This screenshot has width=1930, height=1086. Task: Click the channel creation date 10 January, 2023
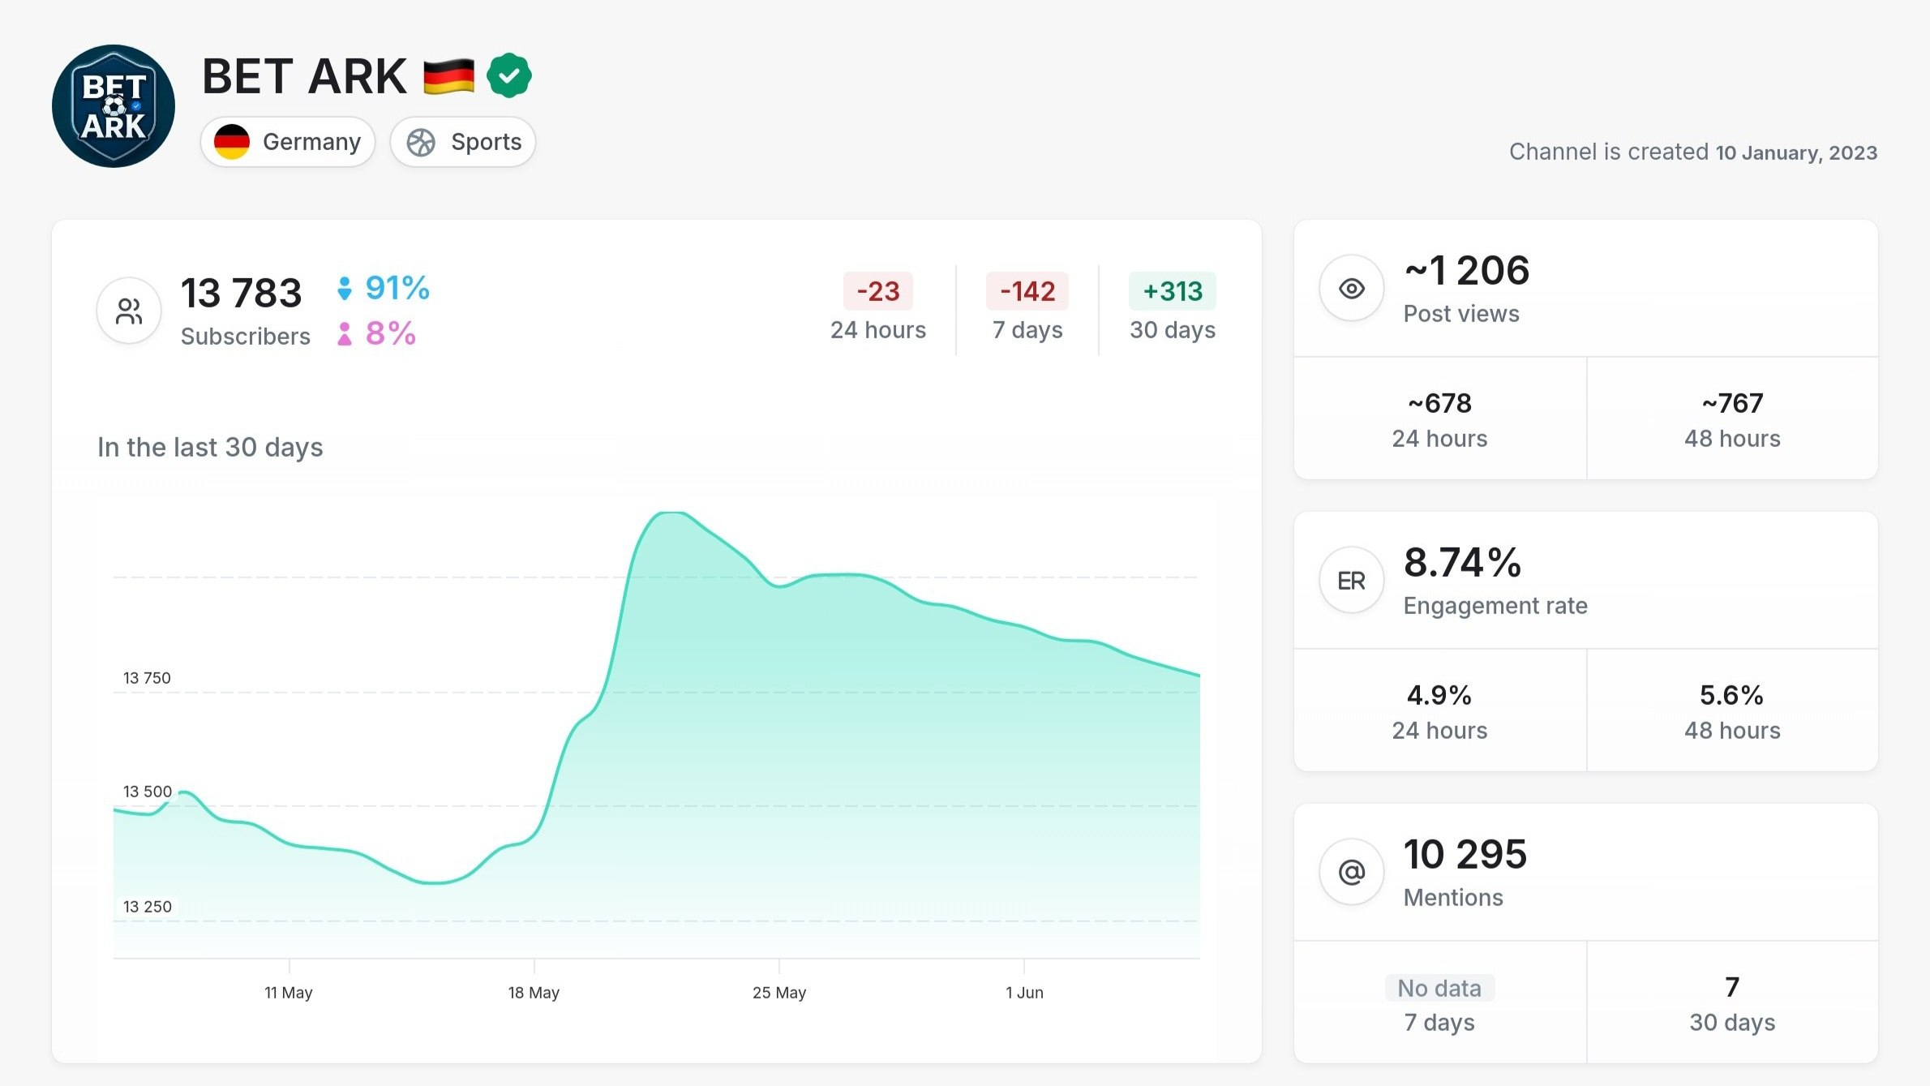(1796, 152)
